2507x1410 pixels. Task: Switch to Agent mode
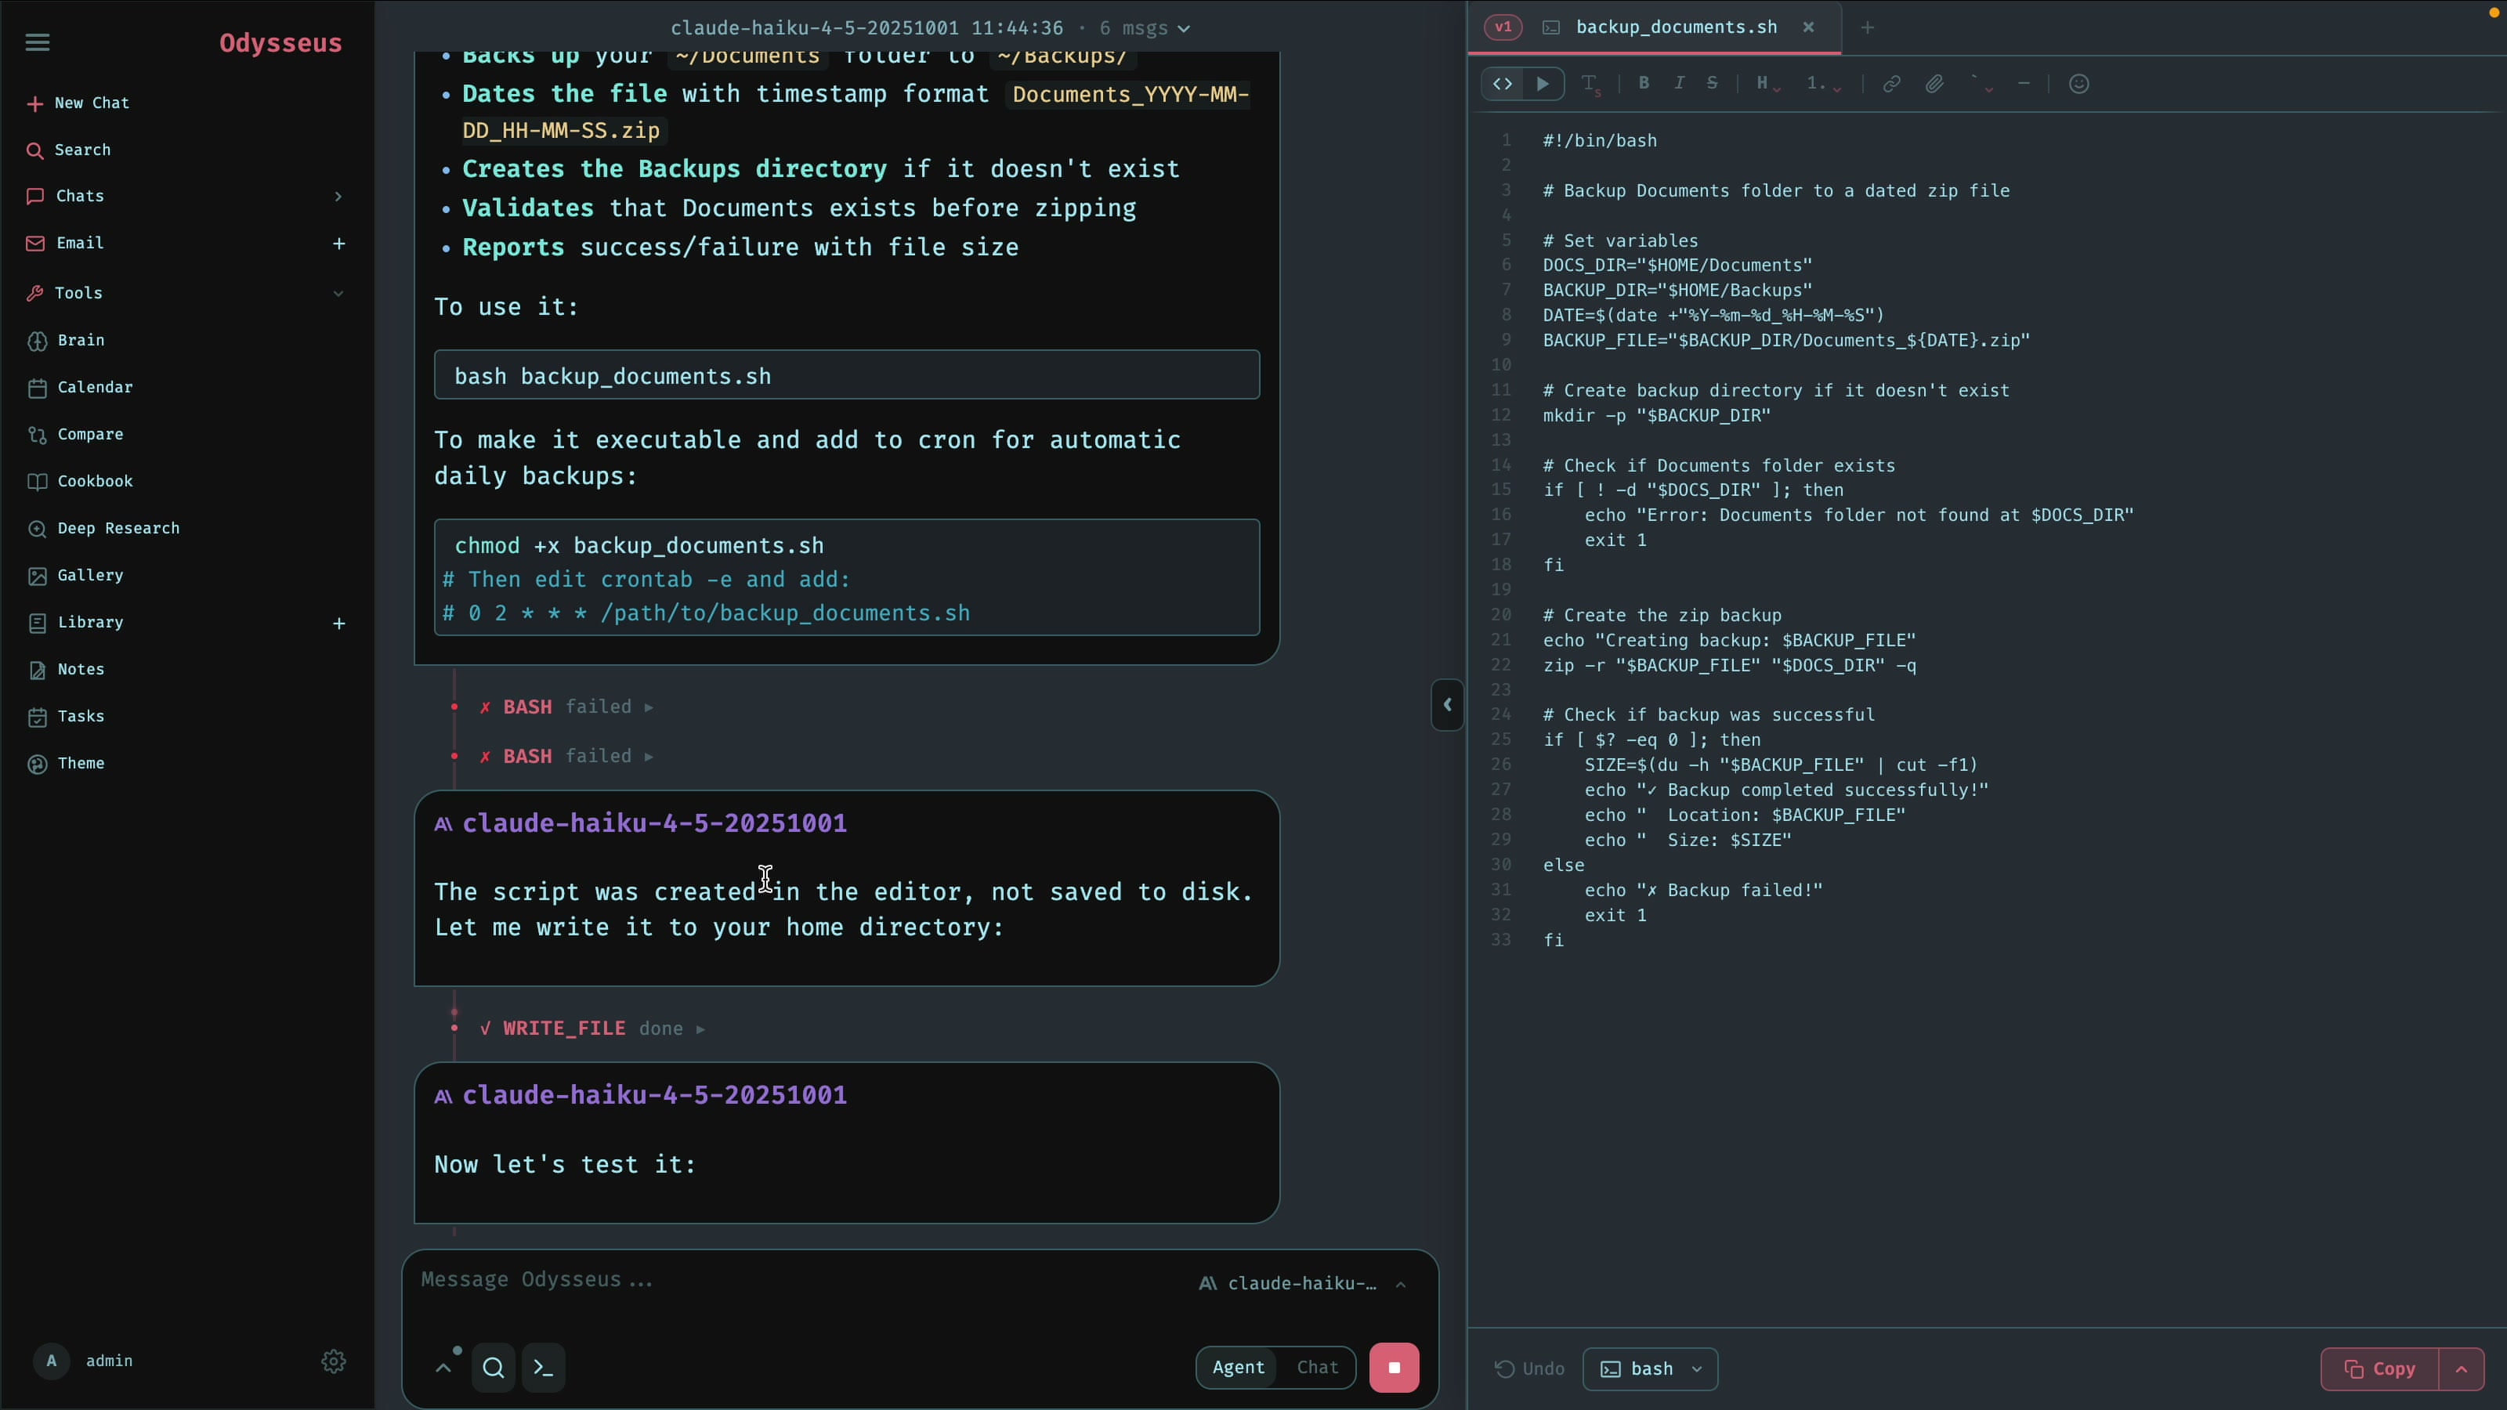[1238, 1367]
